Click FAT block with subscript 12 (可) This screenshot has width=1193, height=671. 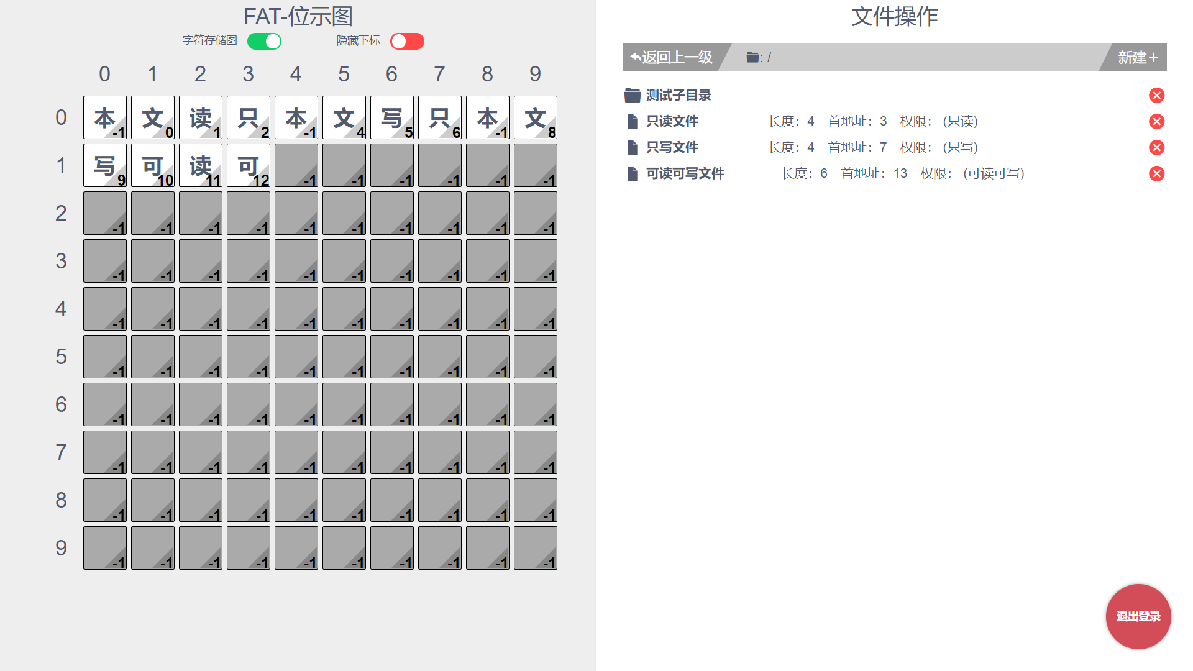click(248, 165)
